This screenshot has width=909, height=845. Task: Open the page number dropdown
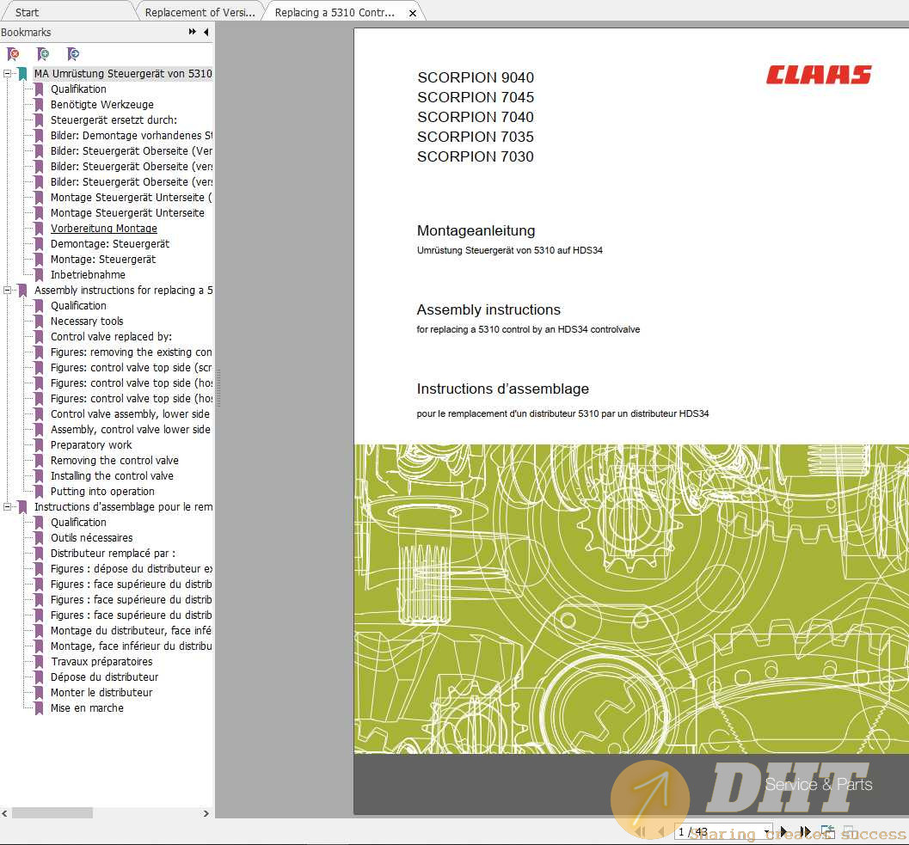point(767,831)
